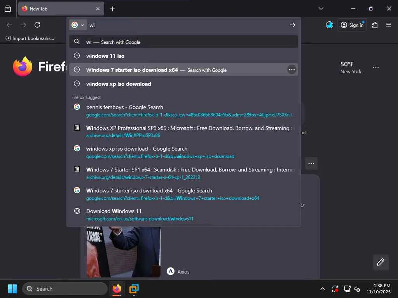Open Firefox View recent browsing icon
This screenshot has width=398, height=298.
[8, 9]
